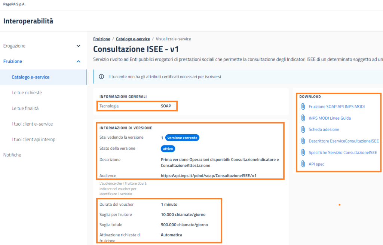Click paperclip icon beside INPS MODI Linee Guida
This screenshot has width=383, height=245.
point(303,118)
